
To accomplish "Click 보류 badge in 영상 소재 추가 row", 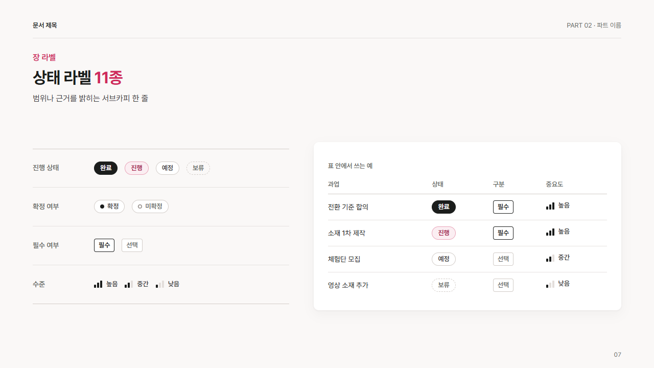I will 443,285.
